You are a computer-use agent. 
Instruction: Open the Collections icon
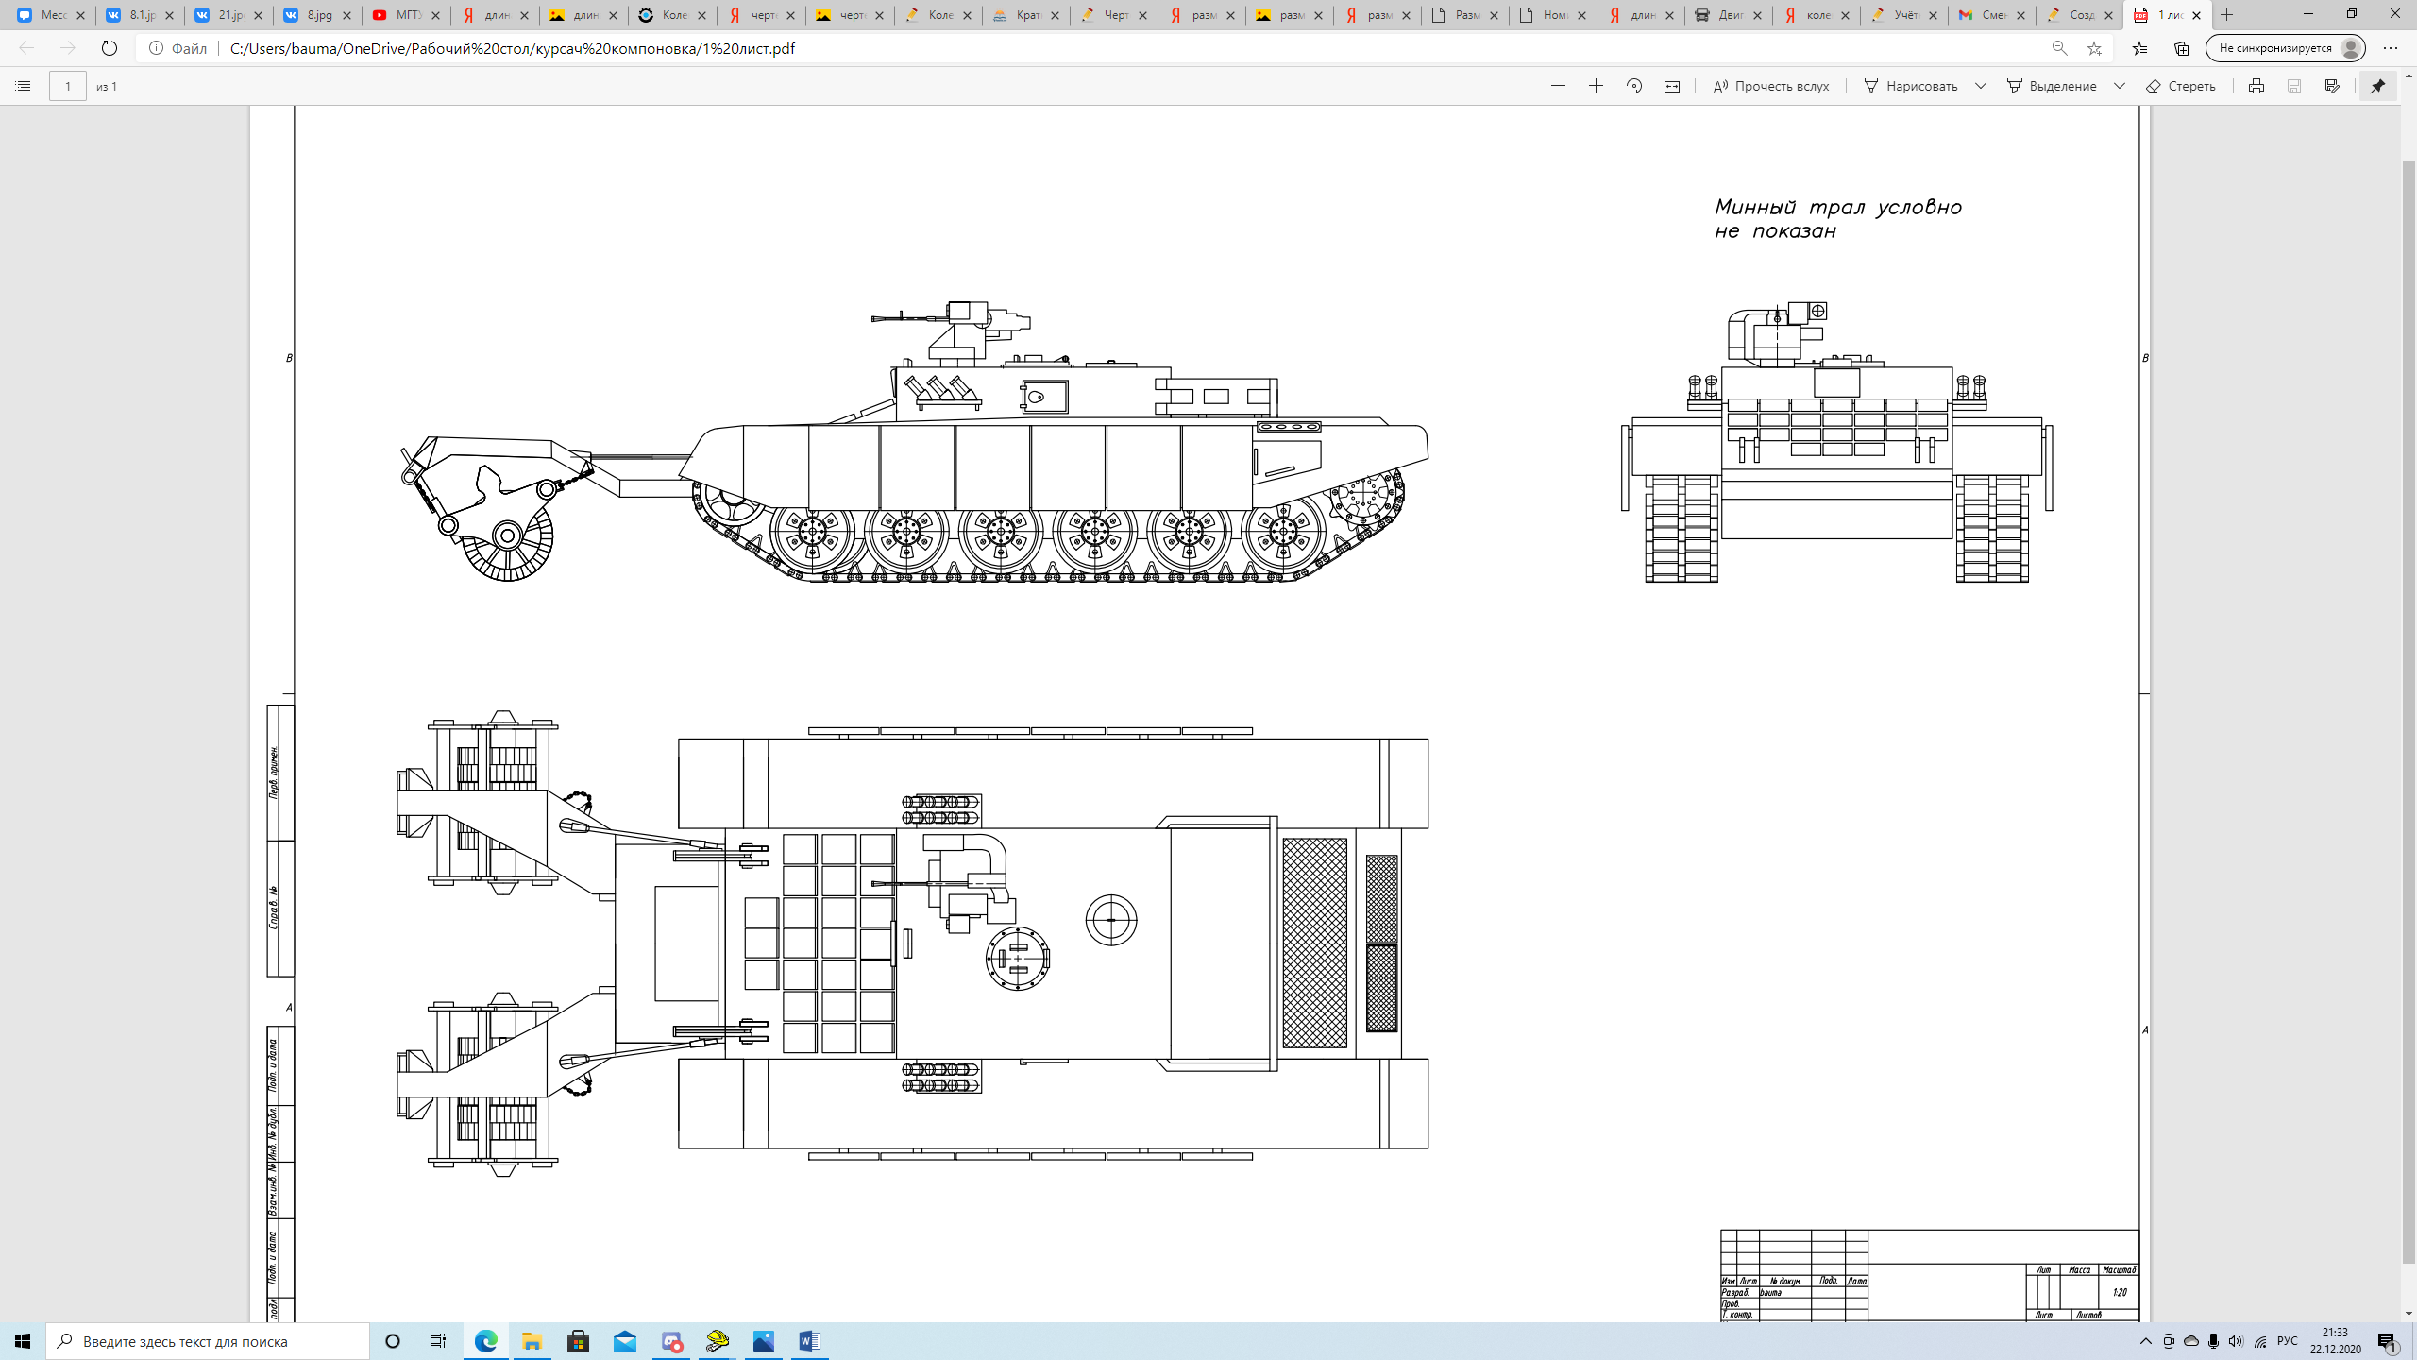2181,48
